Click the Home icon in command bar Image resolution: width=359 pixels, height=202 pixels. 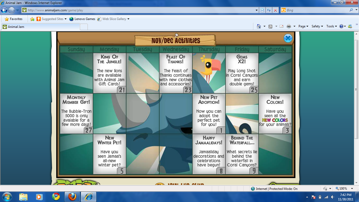pyautogui.click(x=259, y=26)
